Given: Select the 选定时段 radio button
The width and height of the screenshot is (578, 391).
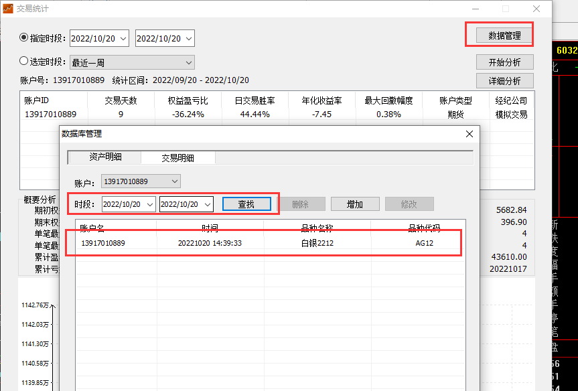Looking at the screenshot, I should tap(25, 62).
